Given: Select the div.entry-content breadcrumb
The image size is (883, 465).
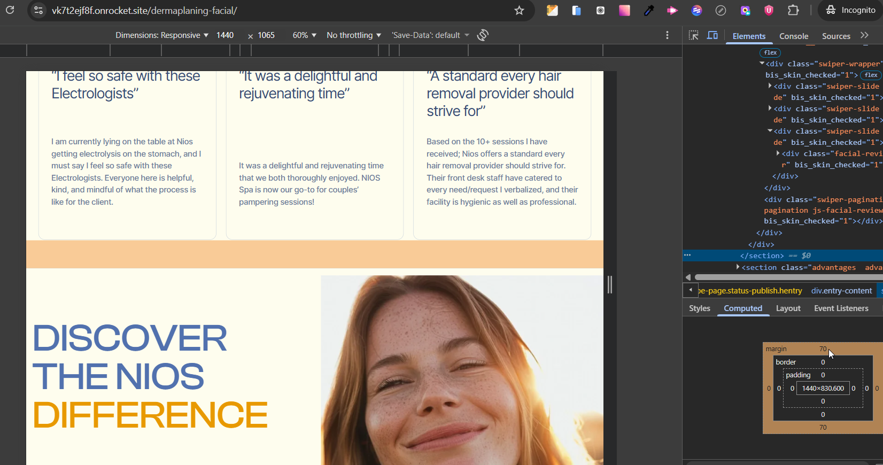Looking at the screenshot, I should 841,291.
